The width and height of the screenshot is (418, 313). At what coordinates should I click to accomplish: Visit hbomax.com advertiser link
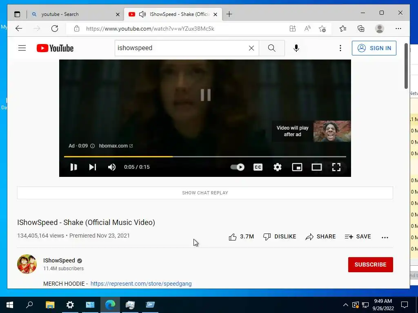(x=116, y=146)
